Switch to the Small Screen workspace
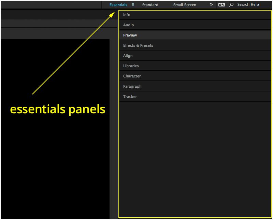This screenshot has height=220, width=273. coord(185,5)
